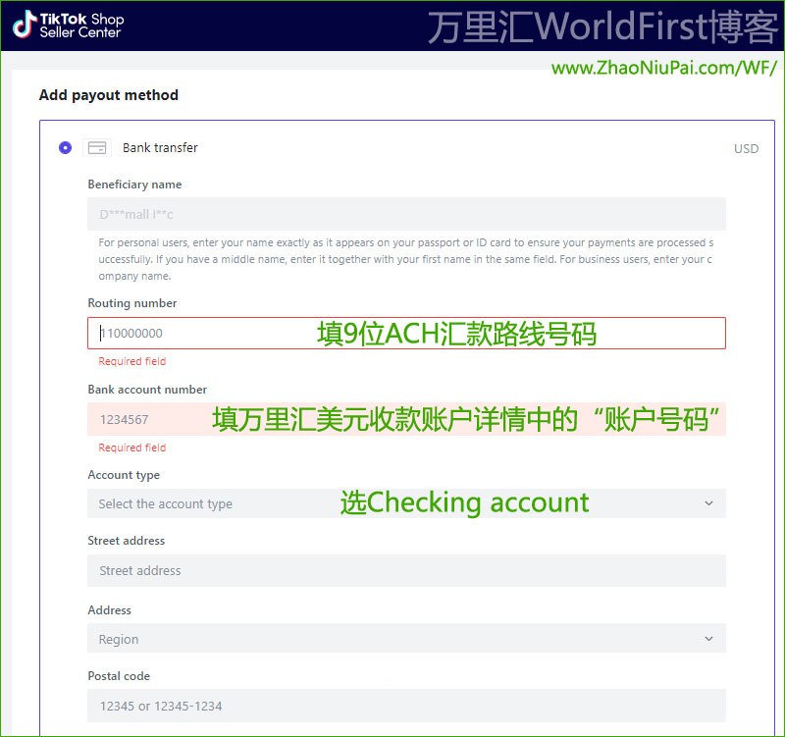This screenshot has width=785, height=737.
Task: Click the Bank transfer label text
Action: click(x=160, y=148)
